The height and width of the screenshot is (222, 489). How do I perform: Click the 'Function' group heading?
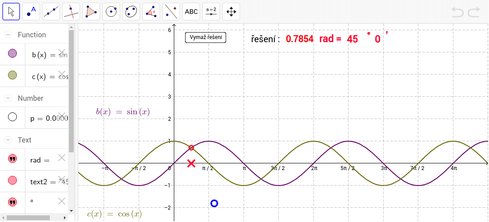(x=32, y=35)
